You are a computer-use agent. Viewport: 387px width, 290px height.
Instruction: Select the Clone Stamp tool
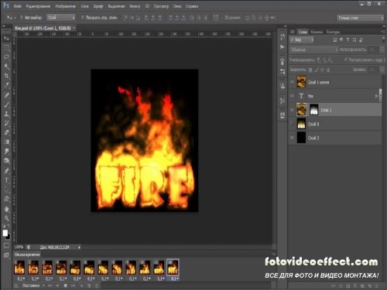point(7,114)
